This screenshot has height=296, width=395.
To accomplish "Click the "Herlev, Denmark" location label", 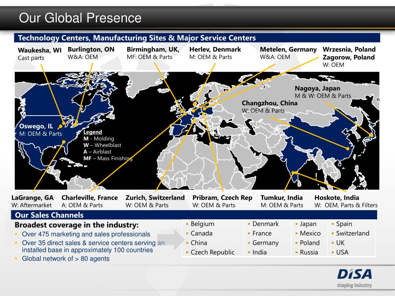I will pos(215,49).
